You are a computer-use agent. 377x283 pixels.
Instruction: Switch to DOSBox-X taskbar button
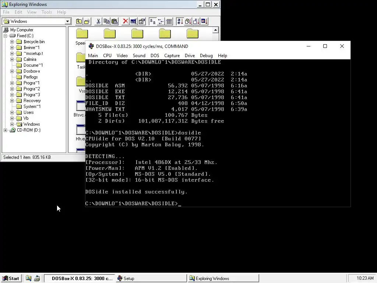80,279
